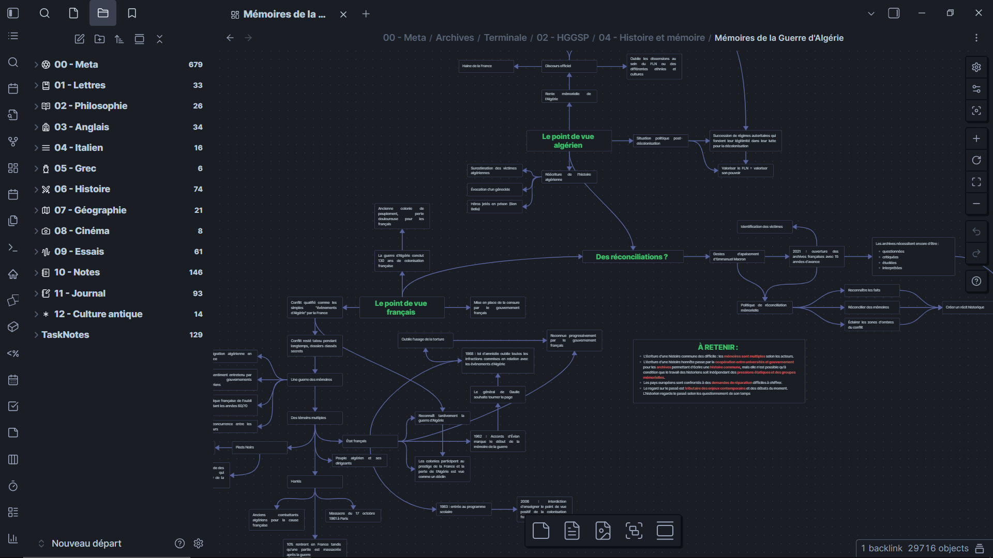Click Terminale in breadcrumb path
The width and height of the screenshot is (993, 558).
(x=505, y=38)
